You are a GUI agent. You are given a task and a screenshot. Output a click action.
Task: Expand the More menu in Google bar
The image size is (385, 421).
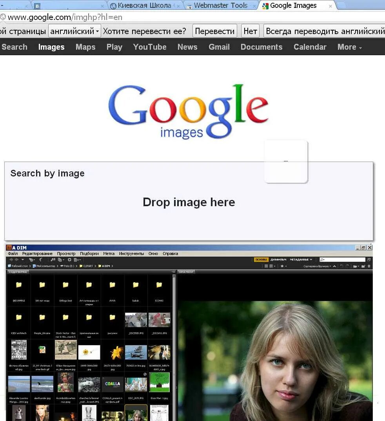coord(349,47)
